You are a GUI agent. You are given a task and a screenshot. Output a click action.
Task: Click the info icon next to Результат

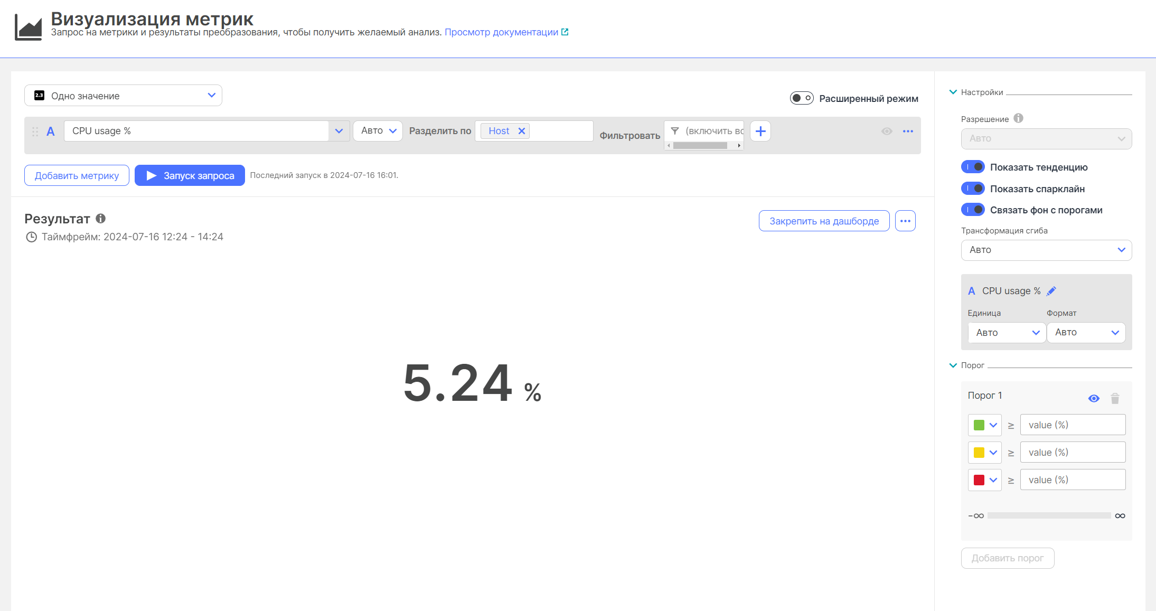101,218
